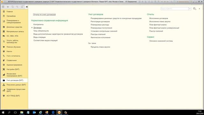Open Internet Explorer from taskbar
Viewport: 204px width, 115px height.
click(40, 112)
